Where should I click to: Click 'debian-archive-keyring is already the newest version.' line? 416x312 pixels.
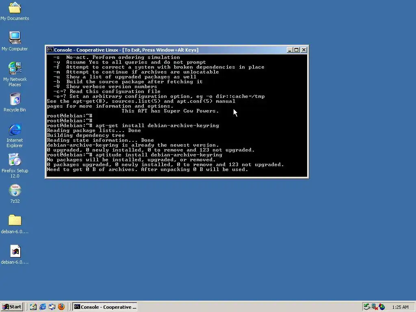pos(133,145)
